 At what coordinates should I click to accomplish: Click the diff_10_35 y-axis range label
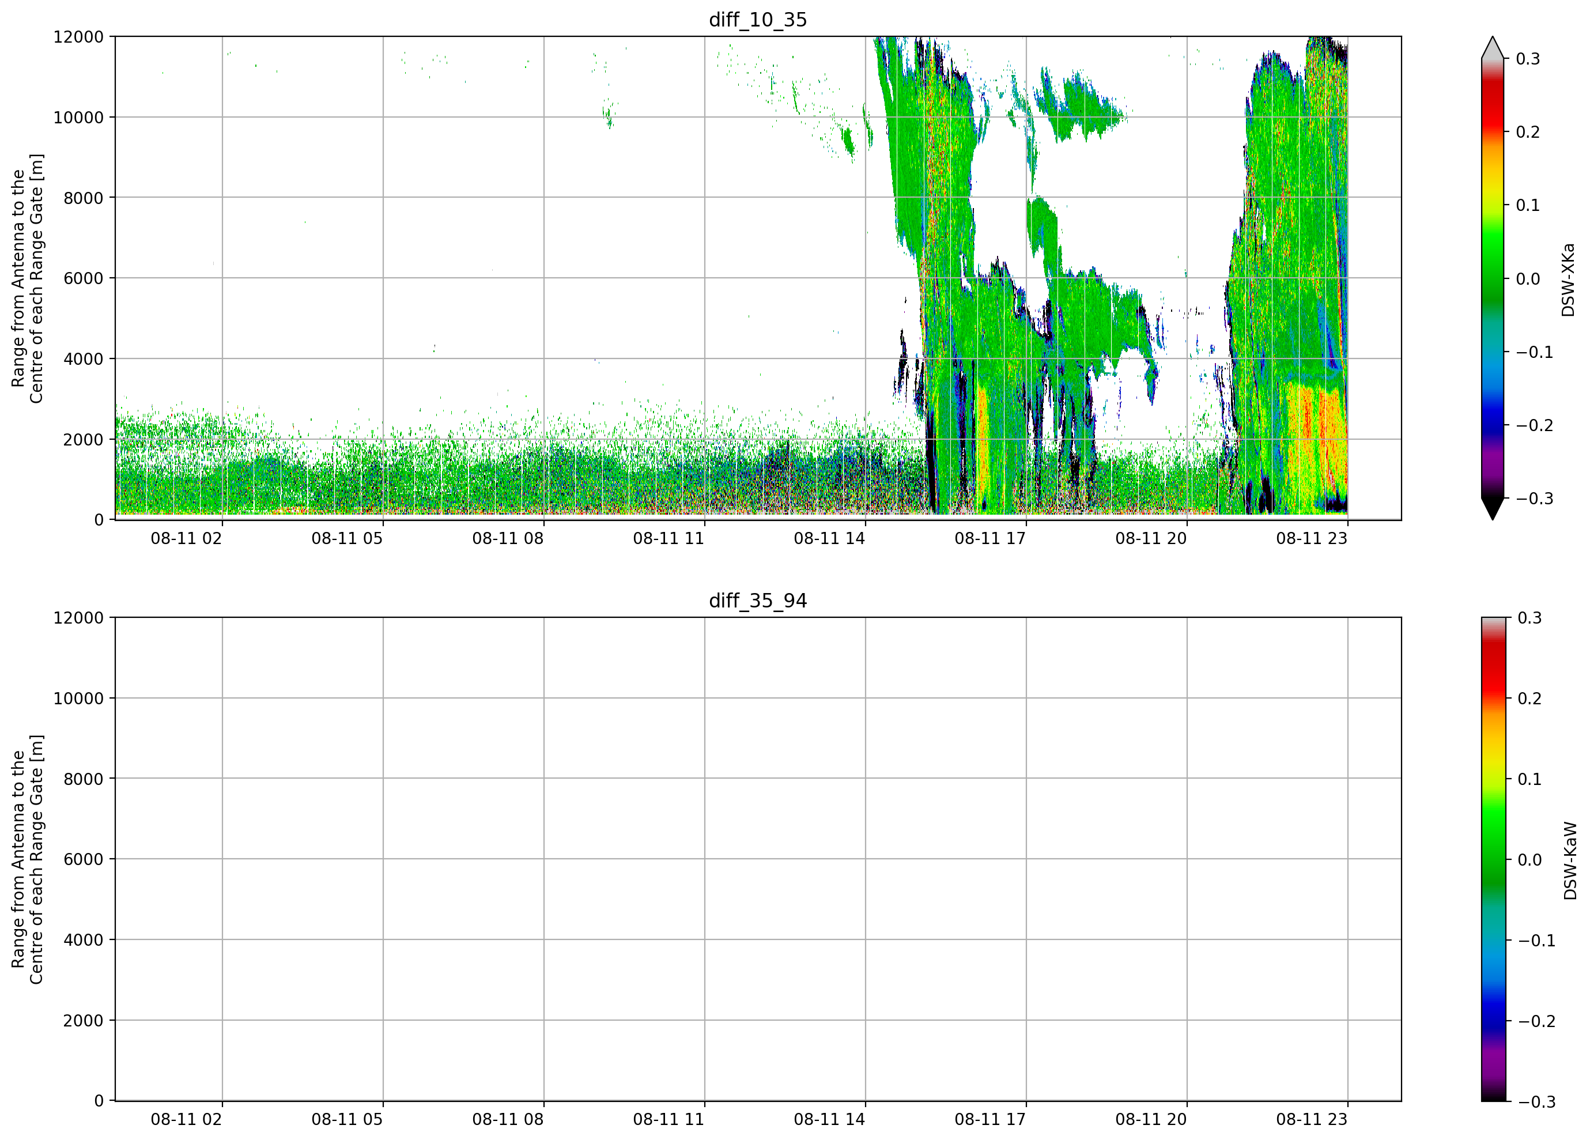pos(27,278)
